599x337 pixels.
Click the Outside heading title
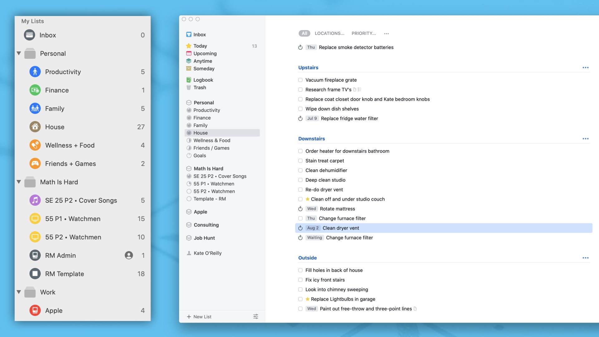coord(307,258)
